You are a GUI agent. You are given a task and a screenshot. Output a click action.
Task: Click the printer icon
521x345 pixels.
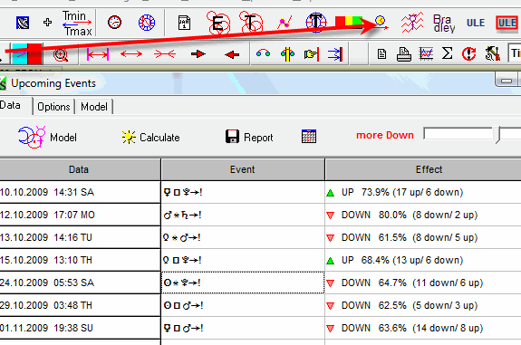pyautogui.click(x=404, y=54)
